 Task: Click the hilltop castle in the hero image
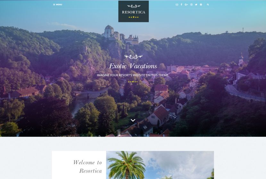coord(120,35)
